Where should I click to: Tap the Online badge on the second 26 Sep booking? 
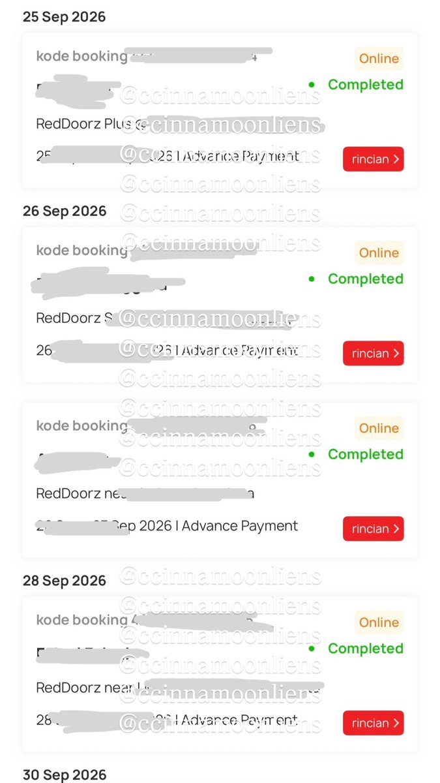[379, 429]
